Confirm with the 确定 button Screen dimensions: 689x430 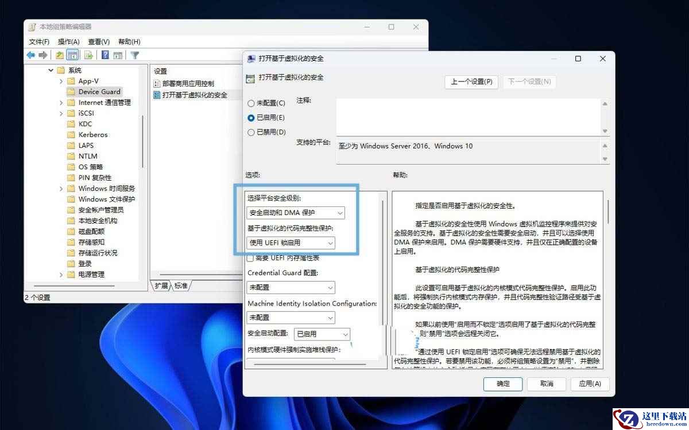click(x=503, y=384)
